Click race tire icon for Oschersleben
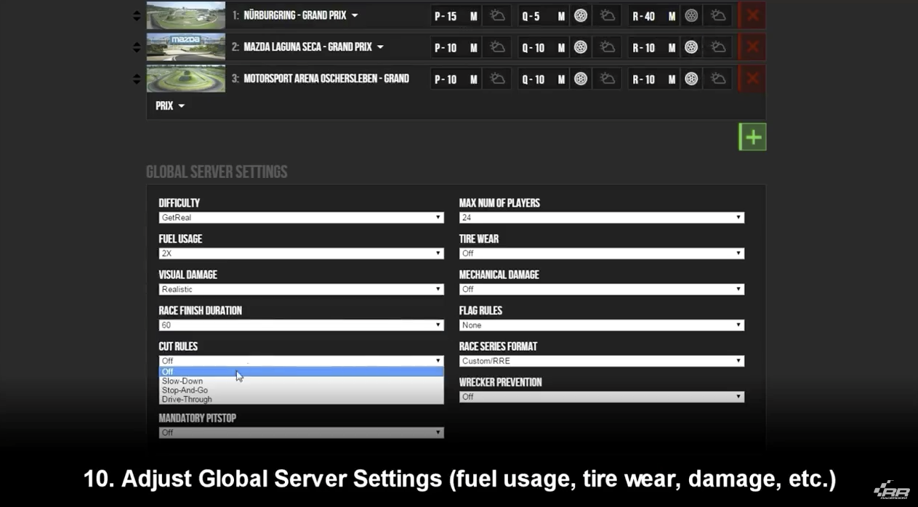The image size is (918, 507). point(691,79)
